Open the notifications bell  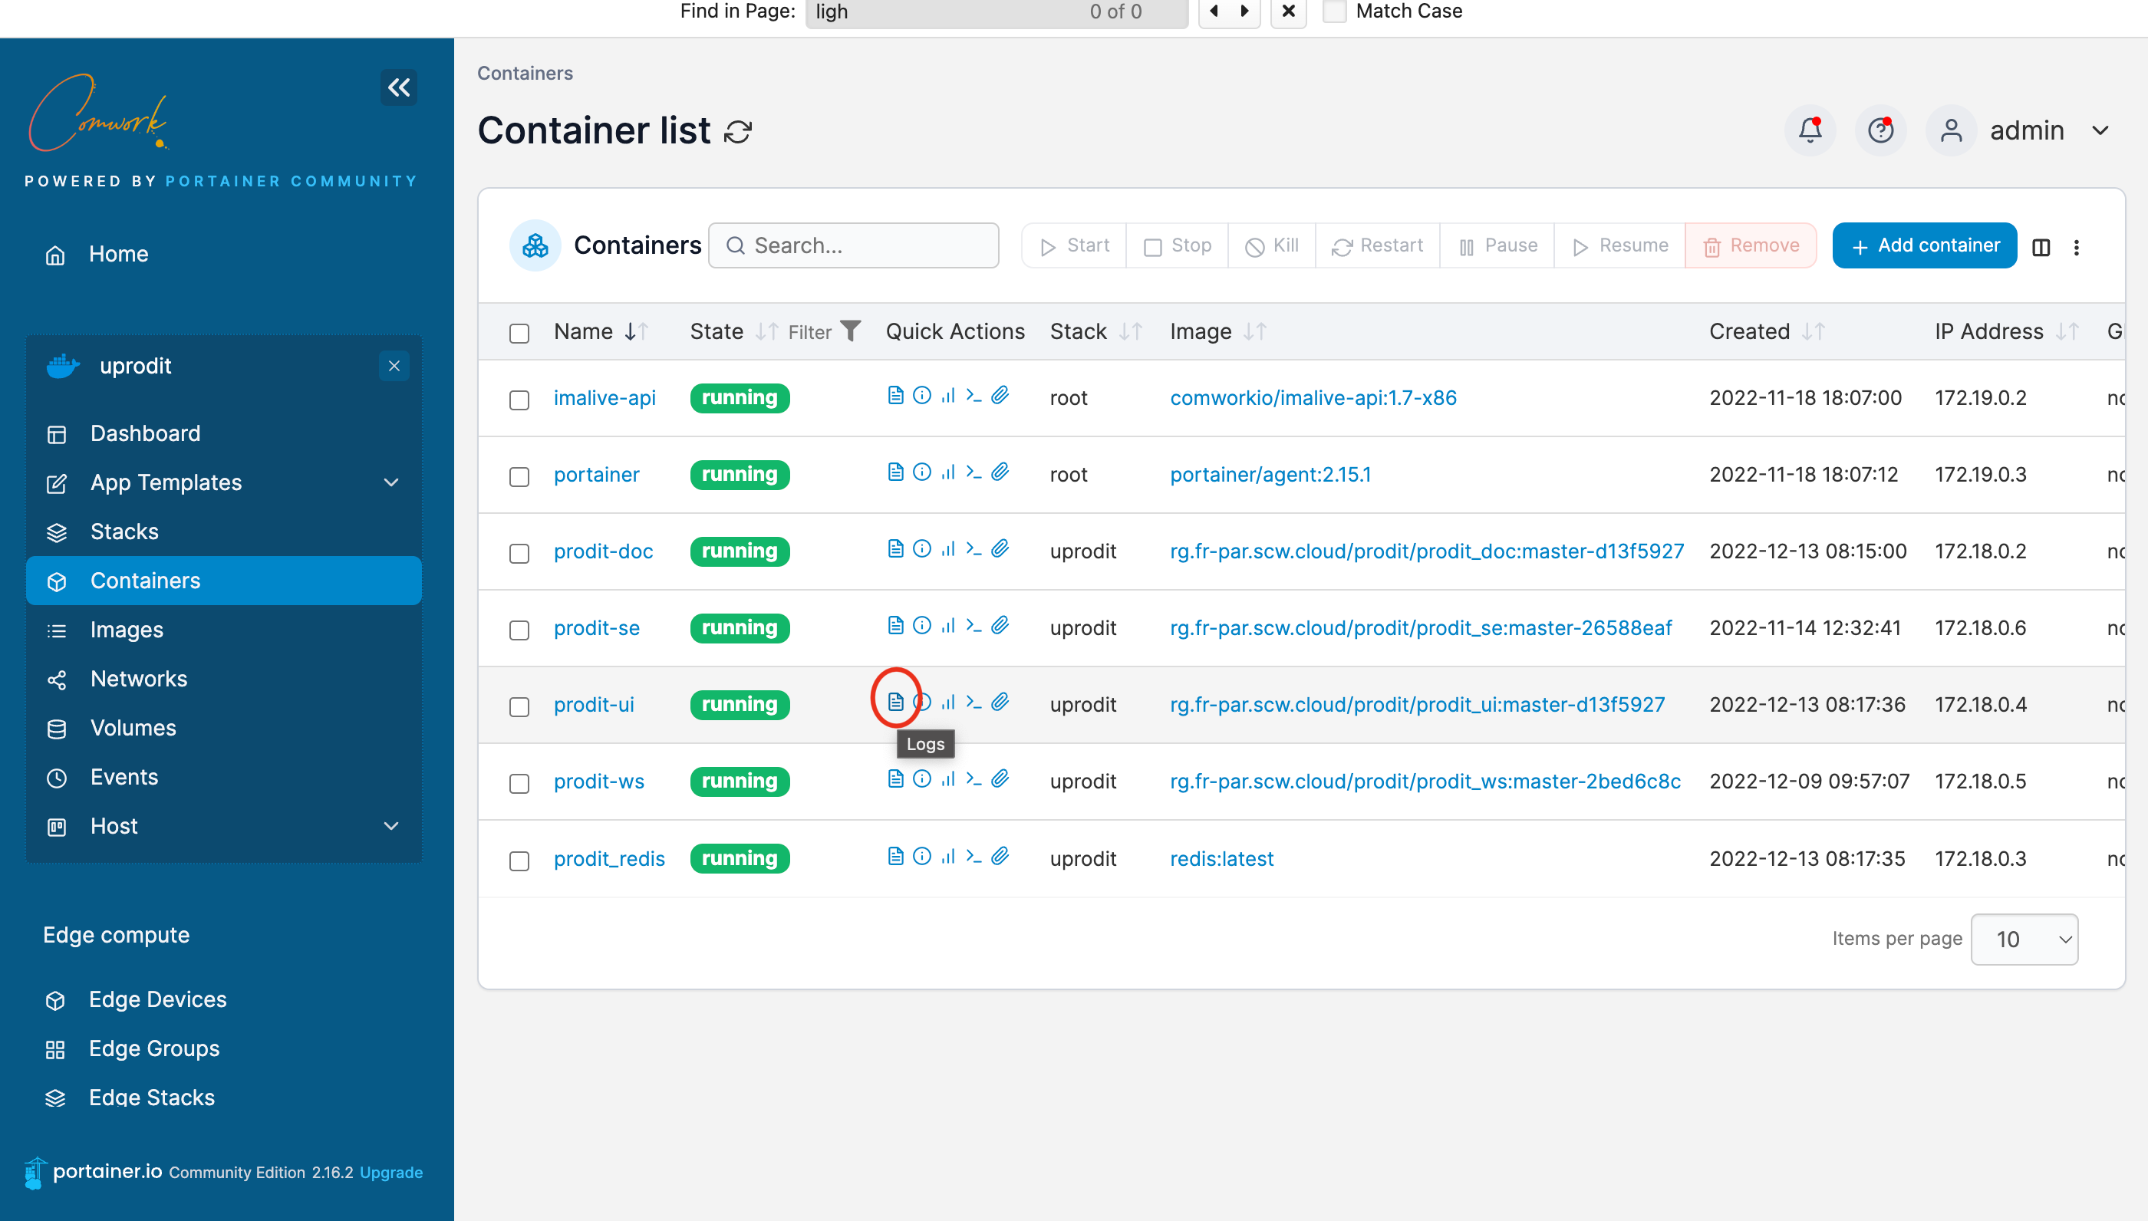[1810, 130]
